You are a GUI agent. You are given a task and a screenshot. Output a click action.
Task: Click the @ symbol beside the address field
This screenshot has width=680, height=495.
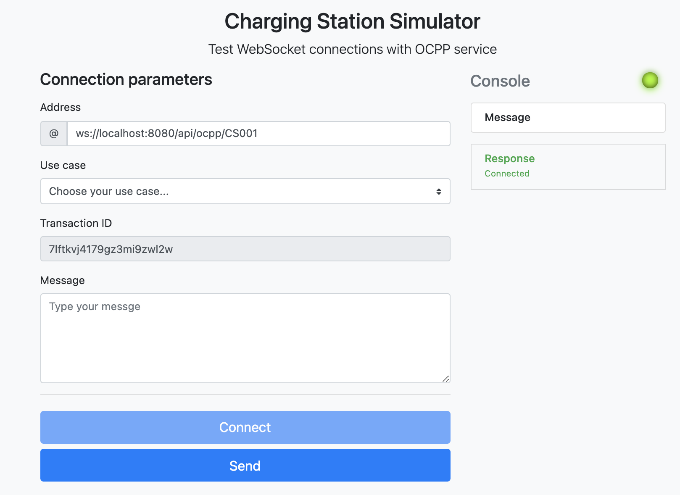[x=54, y=134]
